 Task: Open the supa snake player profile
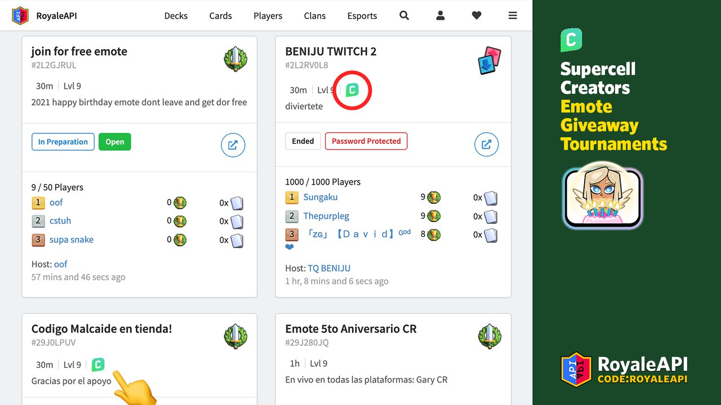[x=72, y=240]
